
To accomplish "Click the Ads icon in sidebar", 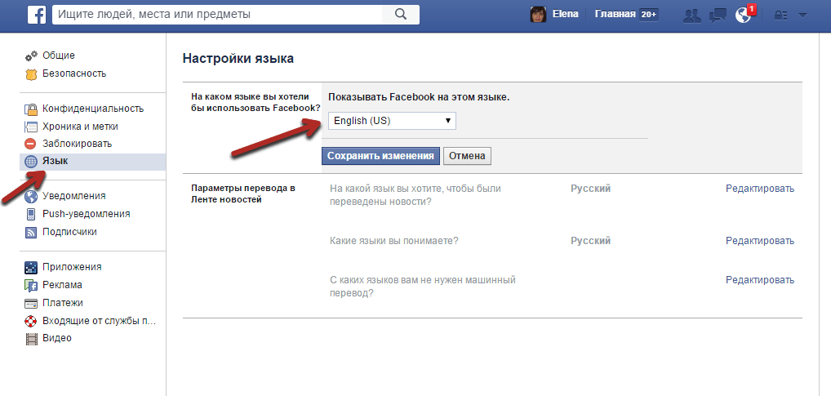I will [x=31, y=286].
